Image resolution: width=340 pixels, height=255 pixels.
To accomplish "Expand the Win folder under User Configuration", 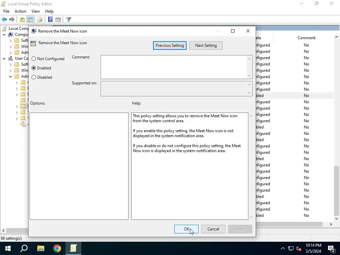I will (x=10, y=70).
